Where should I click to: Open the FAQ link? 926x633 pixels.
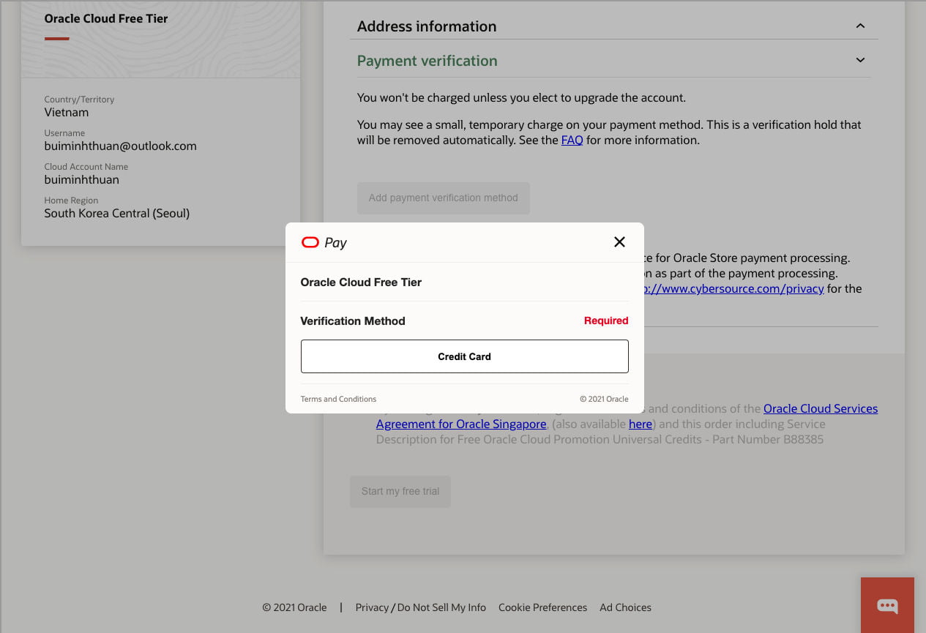[x=572, y=140]
